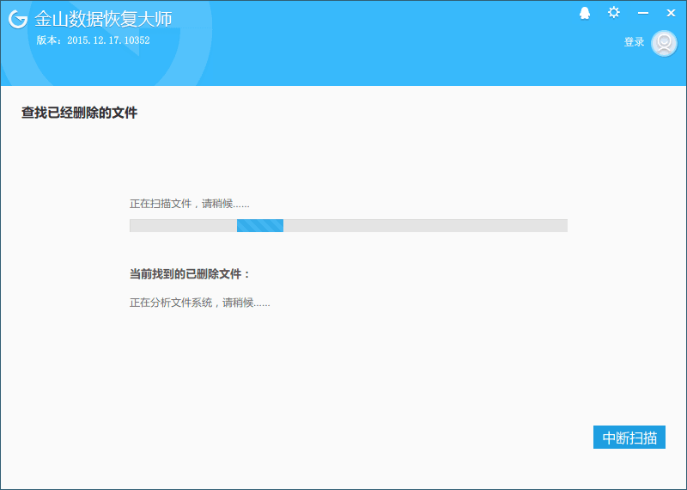Click the 正在扫描文件 status text
Image resolution: width=687 pixels, height=490 pixels.
[189, 204]
